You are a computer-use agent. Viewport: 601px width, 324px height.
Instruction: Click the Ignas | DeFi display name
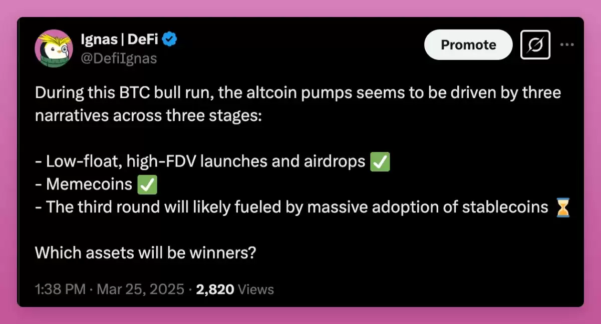(119, 39)
